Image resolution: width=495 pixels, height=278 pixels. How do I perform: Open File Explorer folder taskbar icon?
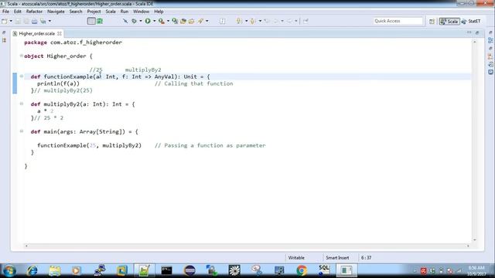[55, 270]
